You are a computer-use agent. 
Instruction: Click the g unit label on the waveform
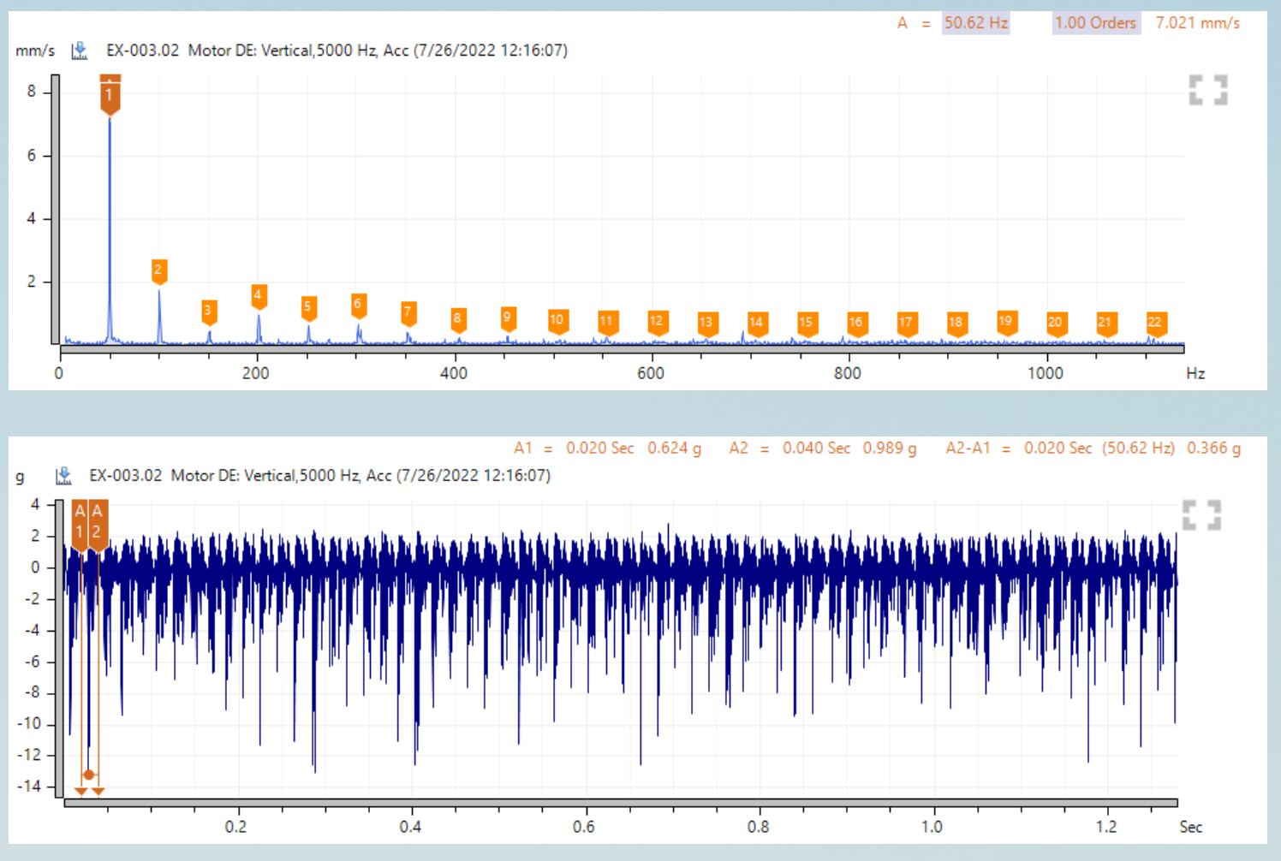[x=20, y=478]
